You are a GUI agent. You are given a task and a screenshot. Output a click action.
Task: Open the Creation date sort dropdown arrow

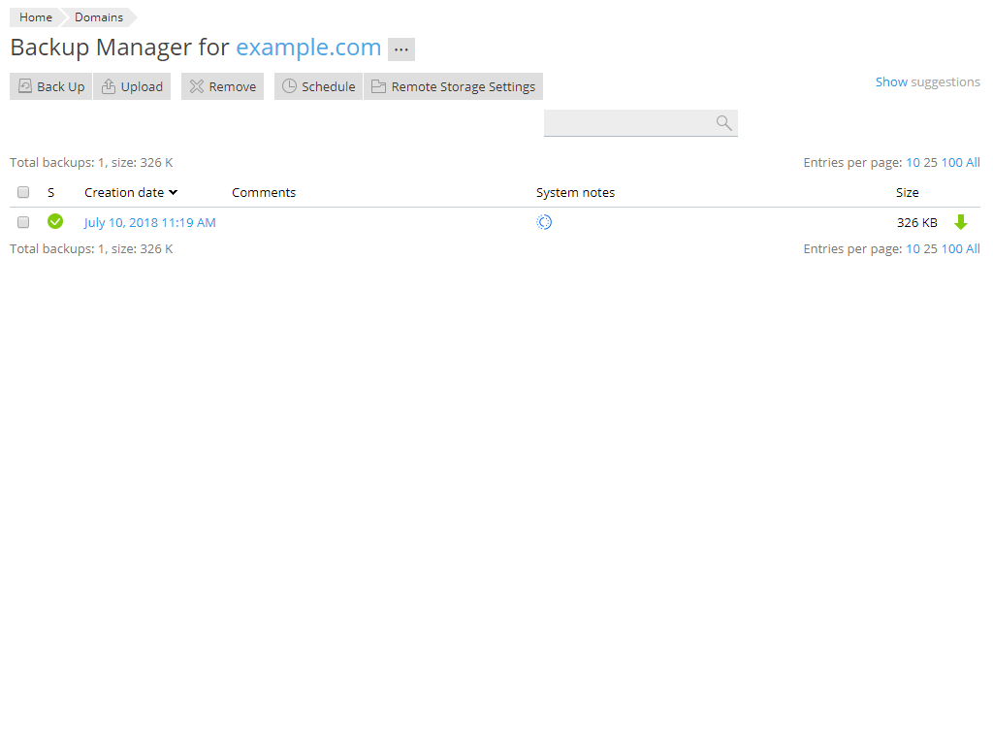176,192
